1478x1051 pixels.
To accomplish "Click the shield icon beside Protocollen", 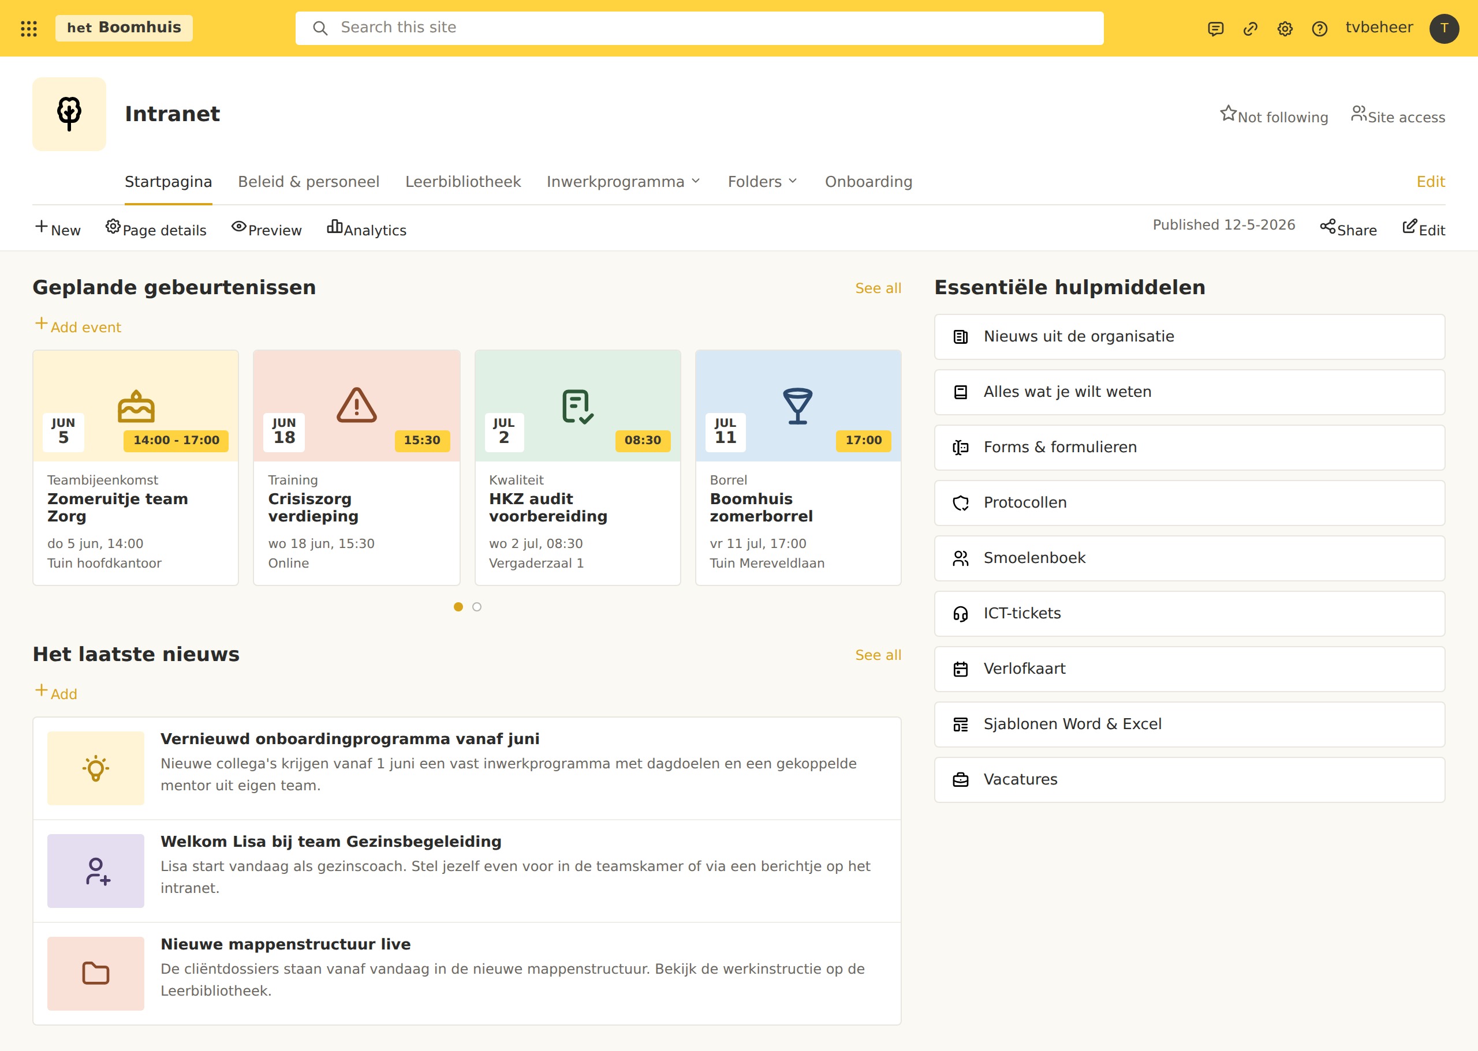I will point(961,503).
